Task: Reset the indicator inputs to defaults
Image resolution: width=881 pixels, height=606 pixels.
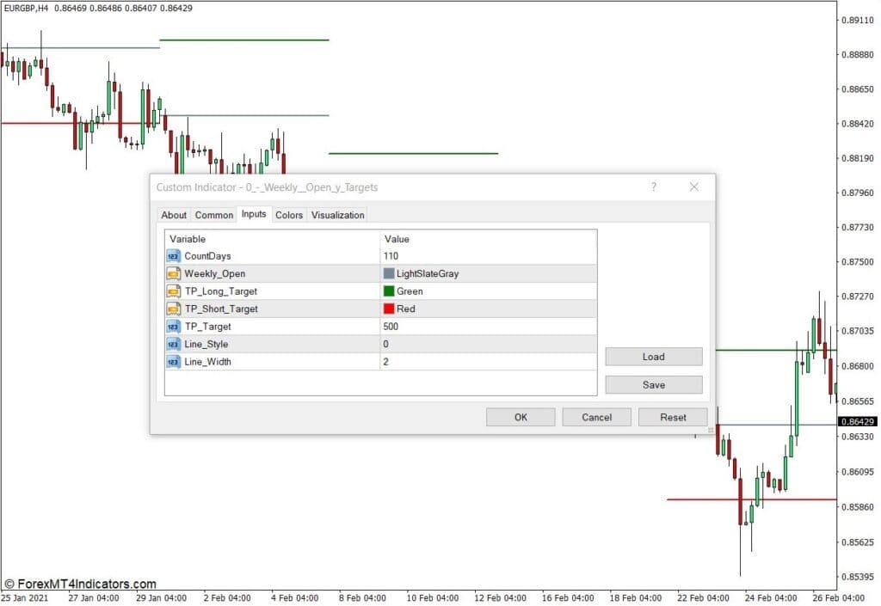Action: tap(673, 417)
